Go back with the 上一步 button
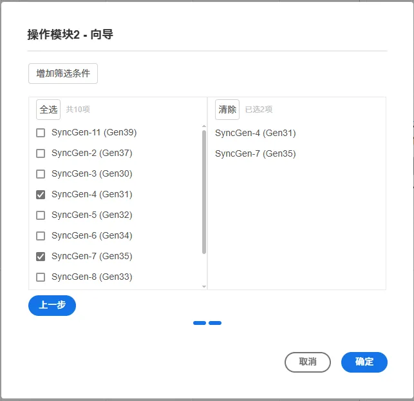Viewport: 414px width, 401px height. click(x=52, y=306)
